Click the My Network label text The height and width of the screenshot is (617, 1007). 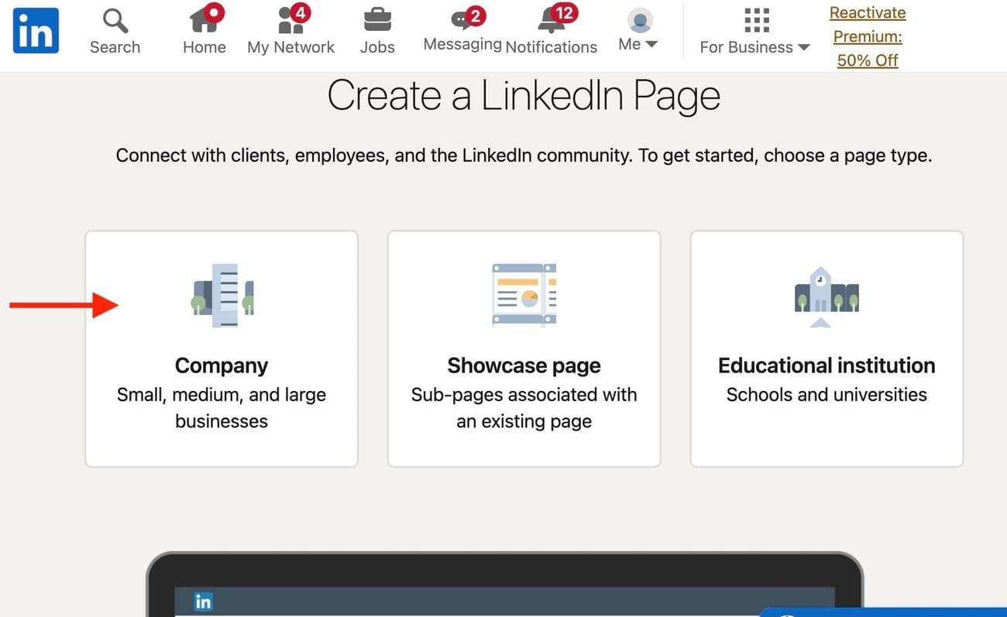pos(290,47)
